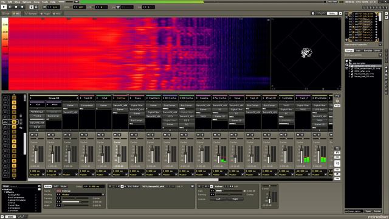Switch to the Plugin tab
Screen dimensions: 389x219
click(x=45, y=13)
